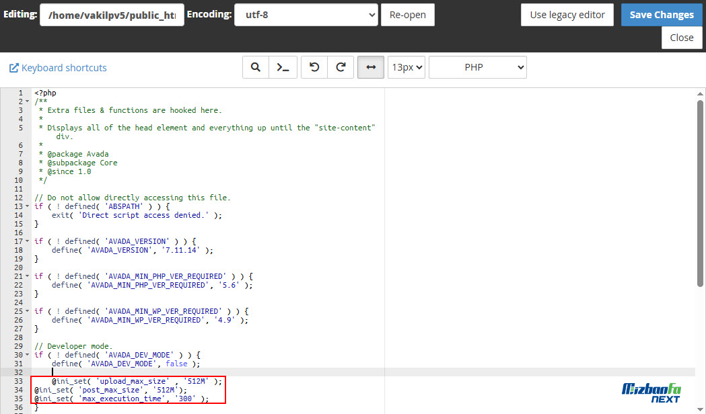
Task: Collapse the MIN_WP_VER fold at line 25
Action: pos(27,311)
